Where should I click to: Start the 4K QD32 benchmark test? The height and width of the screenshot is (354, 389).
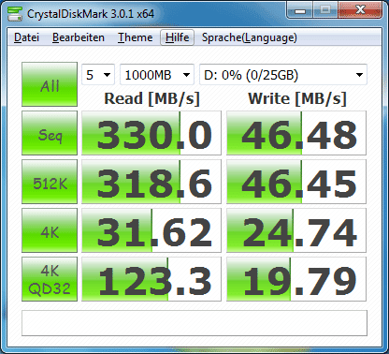point(50,279)
